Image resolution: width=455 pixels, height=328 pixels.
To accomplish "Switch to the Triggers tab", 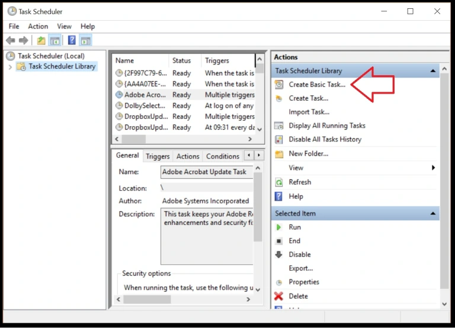I will 158,156.
